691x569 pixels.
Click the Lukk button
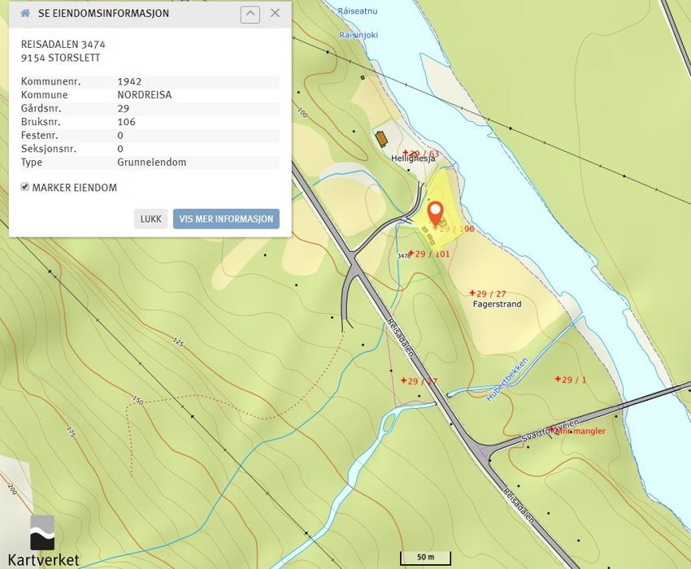150,219
